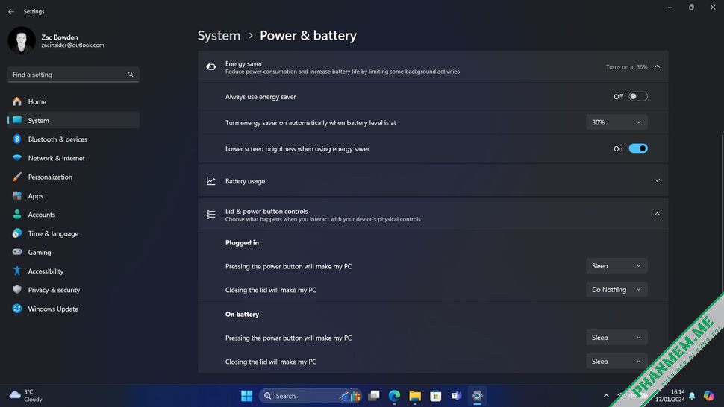724x407 pixels.
Task: Click the System breadcrumb link
Action: point(219,36)
